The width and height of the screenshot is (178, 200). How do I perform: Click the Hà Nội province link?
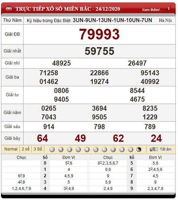pos(165,20)
